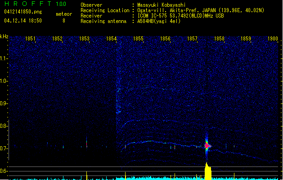The height and width of the screenshot is (180, 283).
Task: Click the A504HB(yagi 4el) antenna value
Action: tap(159, 21)
